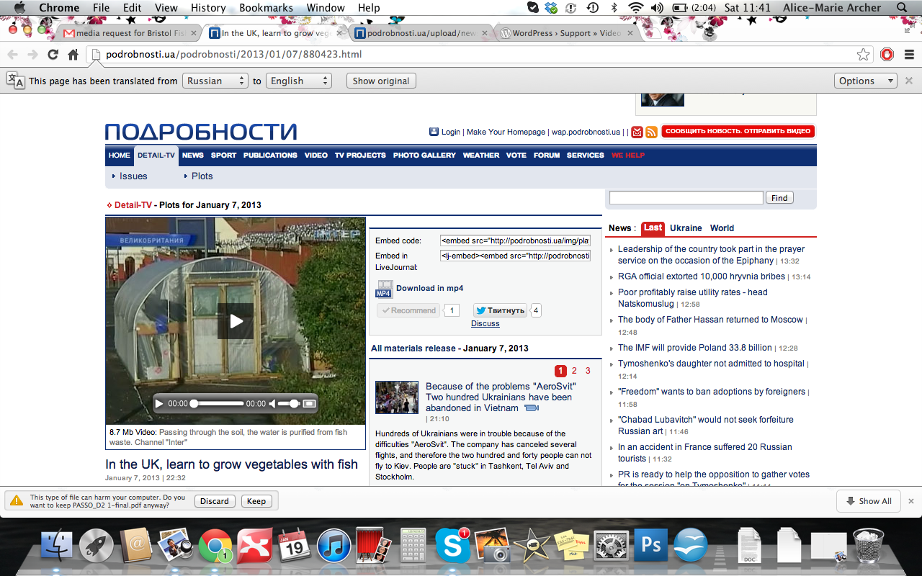922x576 pixels.
Task: Click the search input field beside Find
Action: coord(686,197)
